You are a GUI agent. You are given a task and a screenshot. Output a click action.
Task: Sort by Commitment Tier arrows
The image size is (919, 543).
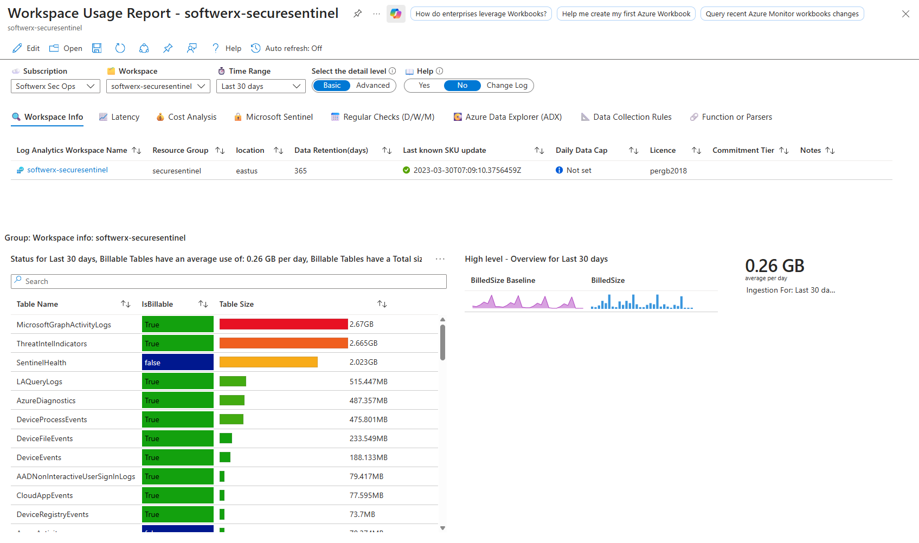(784, 151)
